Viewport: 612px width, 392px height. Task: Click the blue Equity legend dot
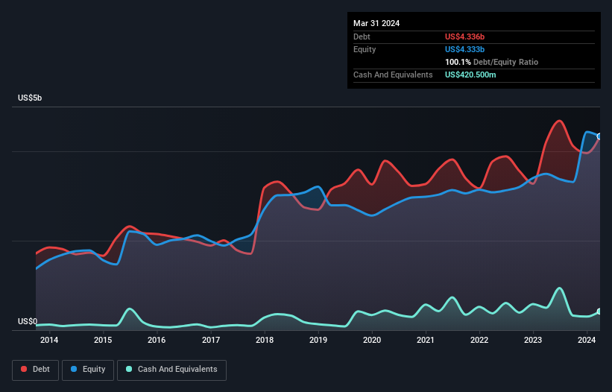click(74, 369)
